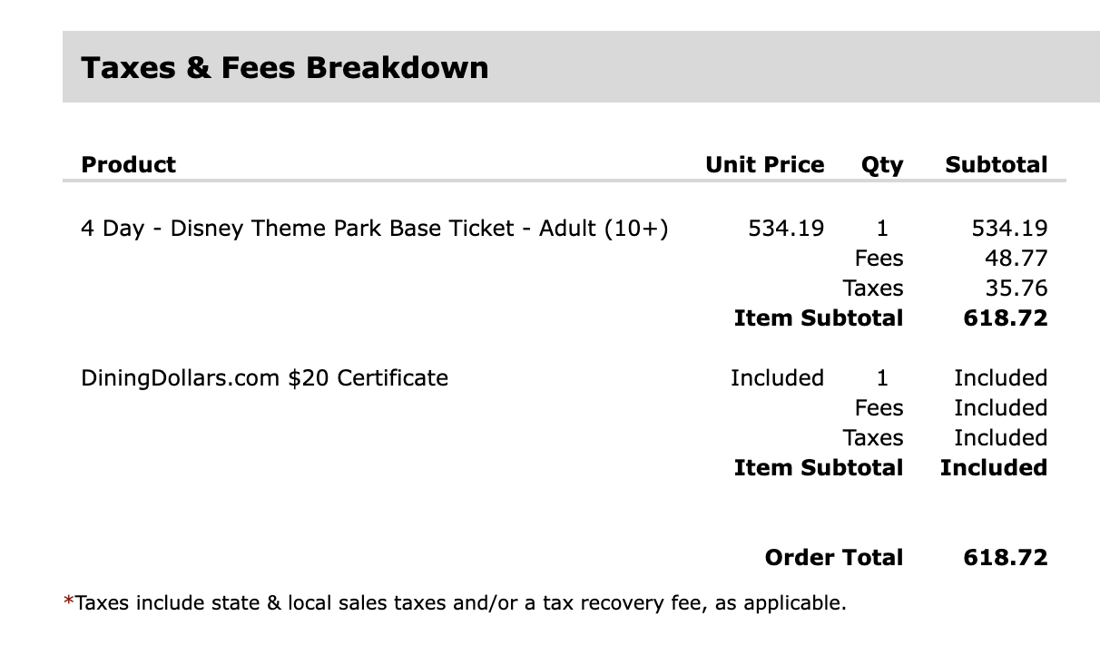The image size is (1100, 655).
Task: Click the Disney ticket taxes amount 35.76
Action: [1016, 288]
